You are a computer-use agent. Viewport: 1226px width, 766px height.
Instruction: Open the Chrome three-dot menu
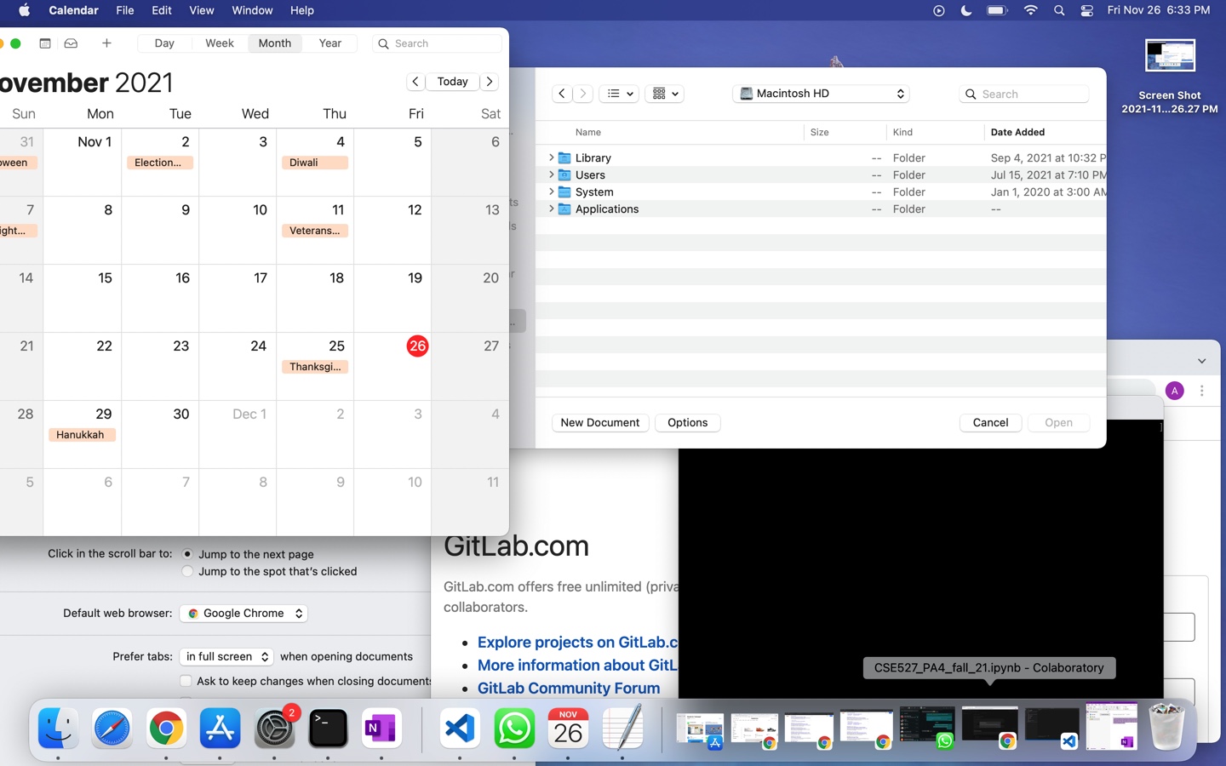point(1202,391)
